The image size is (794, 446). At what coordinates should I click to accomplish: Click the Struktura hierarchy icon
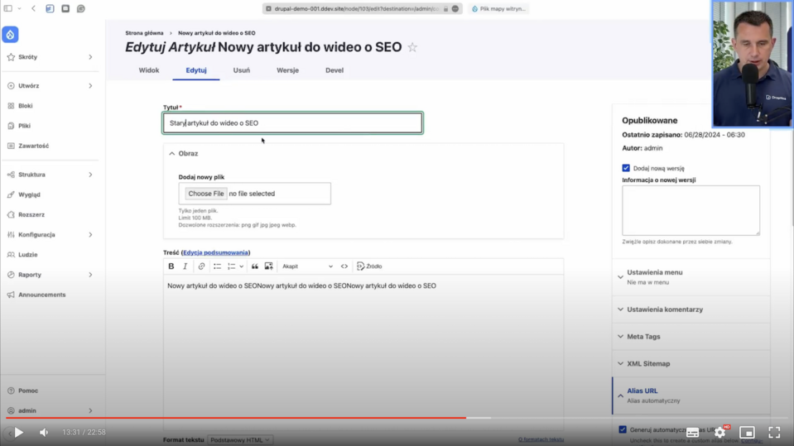(x=11, y=175)
